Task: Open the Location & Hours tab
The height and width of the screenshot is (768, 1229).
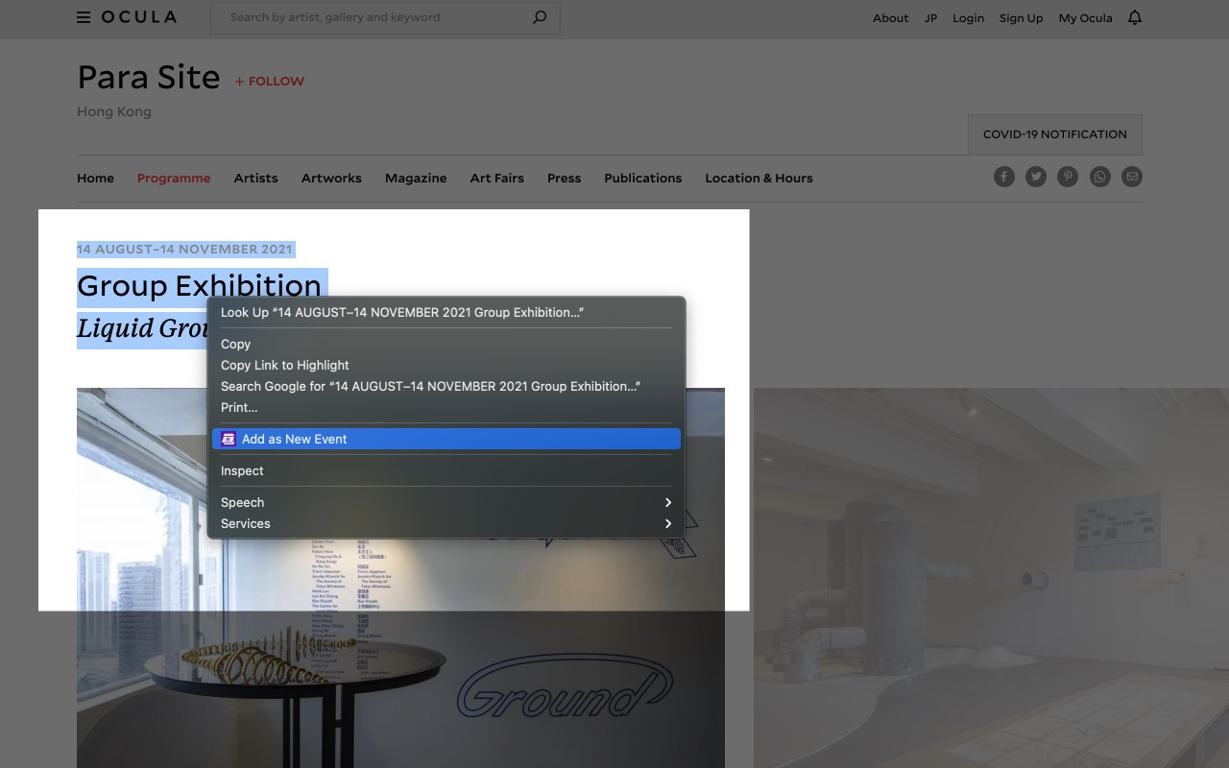Action: pos(759,178)
